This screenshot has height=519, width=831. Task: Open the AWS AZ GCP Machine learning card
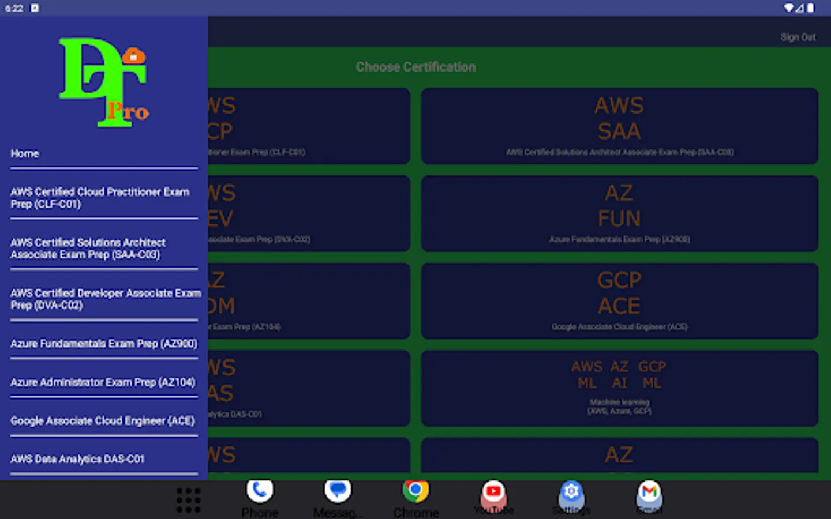[x=619, y=388]
